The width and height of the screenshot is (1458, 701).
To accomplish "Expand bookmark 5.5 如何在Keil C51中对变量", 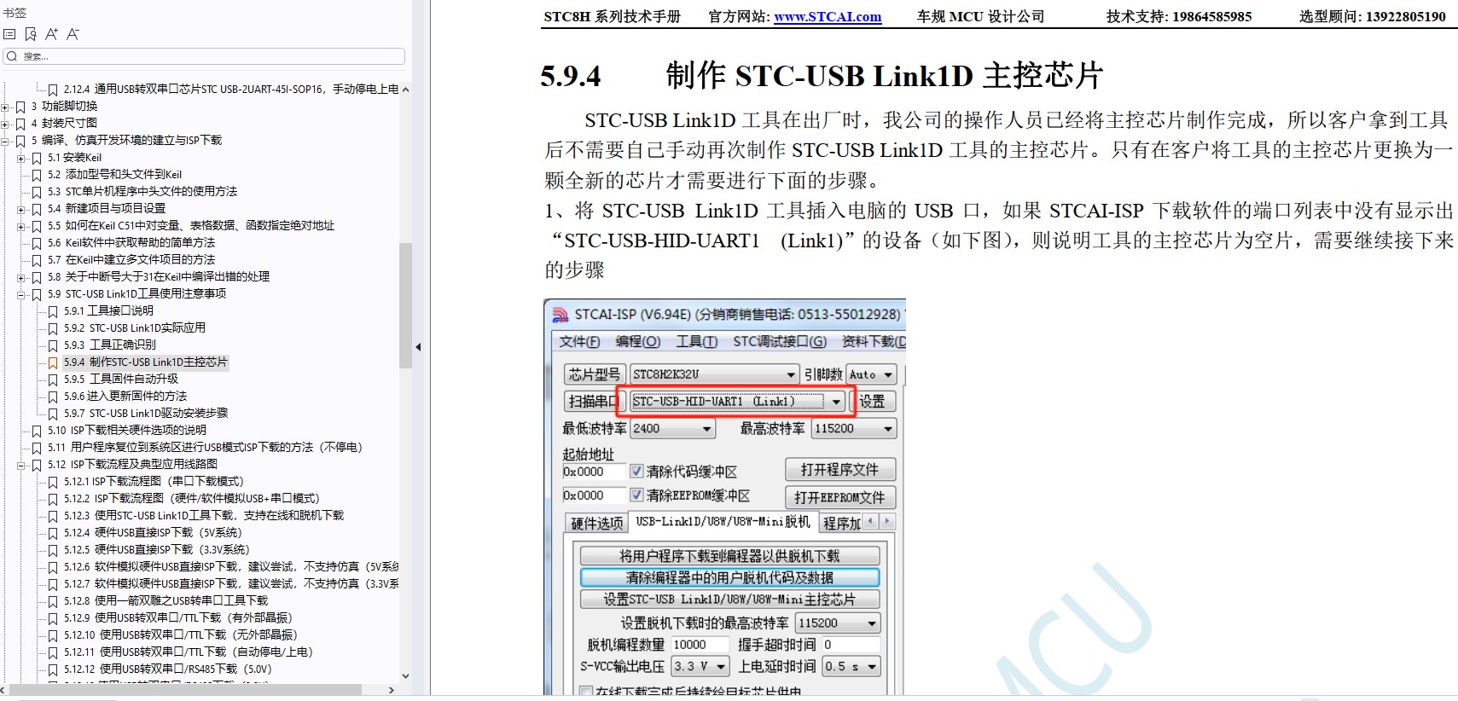I will (21, 226).
